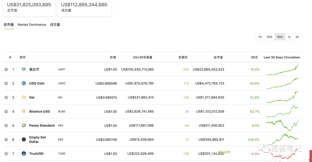Image resolution: width=312 pixels, height=162 pixels.
Task: Favorite USDT with its star icon
Action: tap(6, 69)
